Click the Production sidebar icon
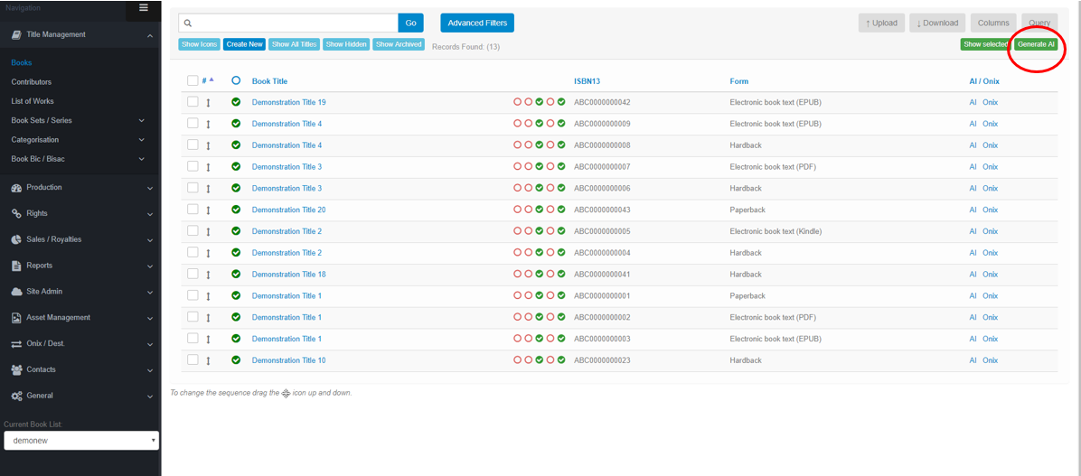 click(x=17, y=188)
